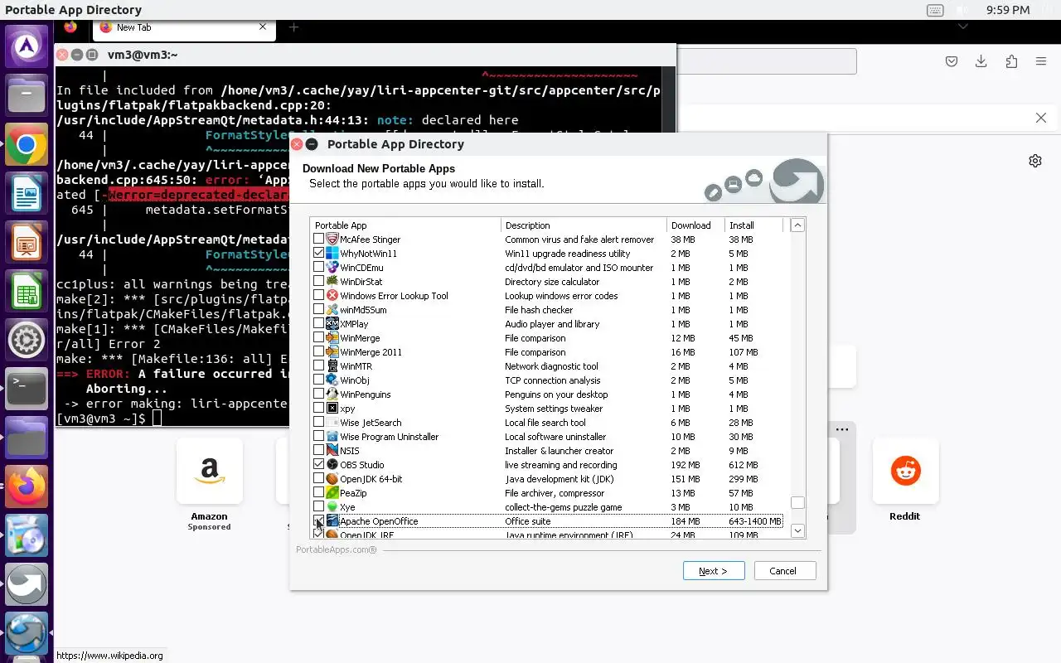Image resolution: width=1061 pixels, height=663 pixels.
Task: Open Firefox extensions puzzle icon
Action: 1011,61
